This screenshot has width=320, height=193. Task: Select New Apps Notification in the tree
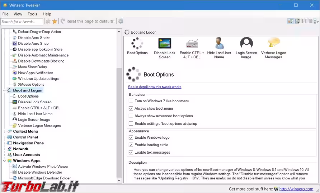pos(36,73)
